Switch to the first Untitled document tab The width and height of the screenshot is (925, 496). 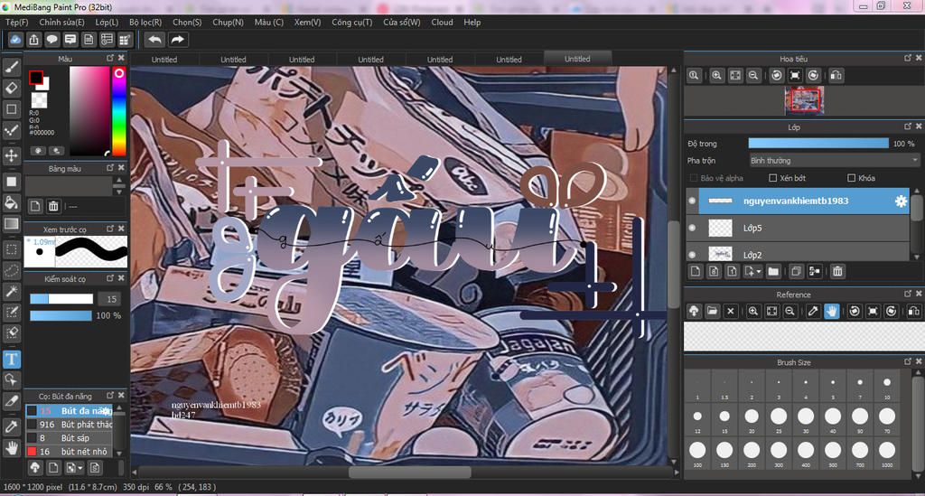click(164, 59)
